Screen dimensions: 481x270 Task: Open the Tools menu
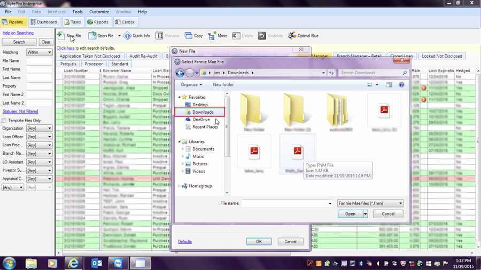point(77,12)
